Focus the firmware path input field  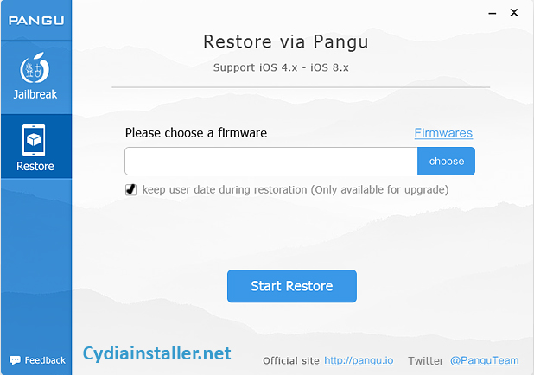(271, 162)
